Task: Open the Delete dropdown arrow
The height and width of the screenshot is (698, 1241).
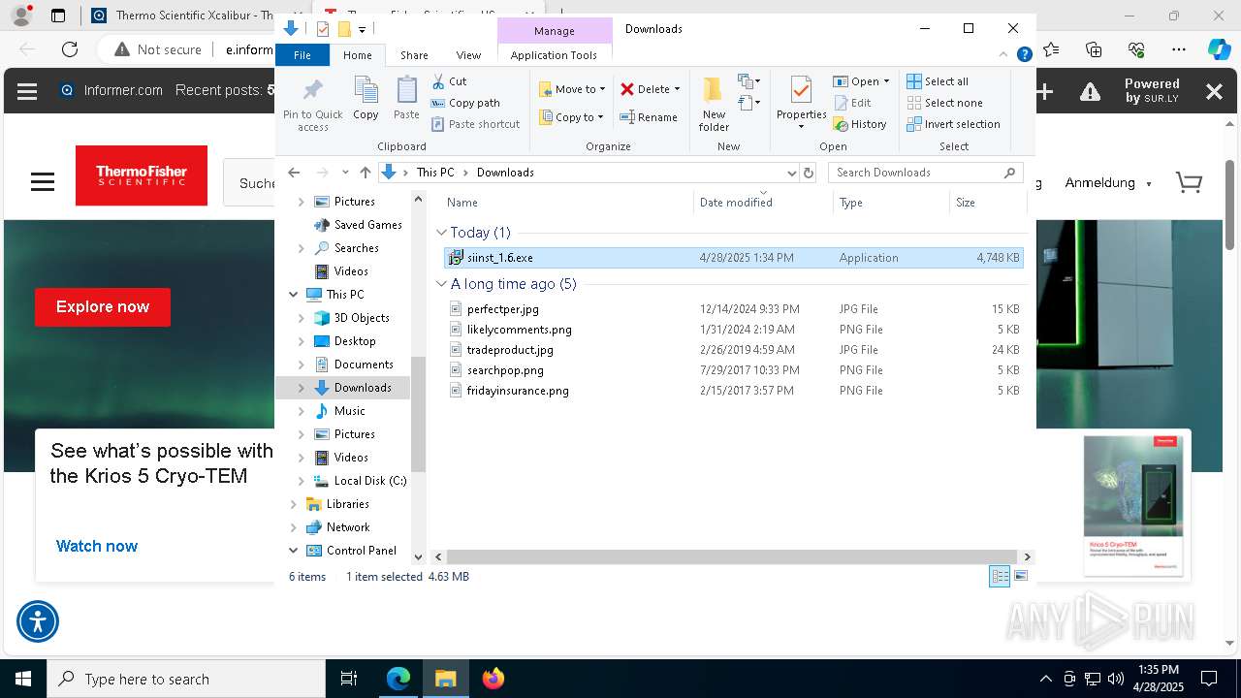Action: (x=677, y=89)
